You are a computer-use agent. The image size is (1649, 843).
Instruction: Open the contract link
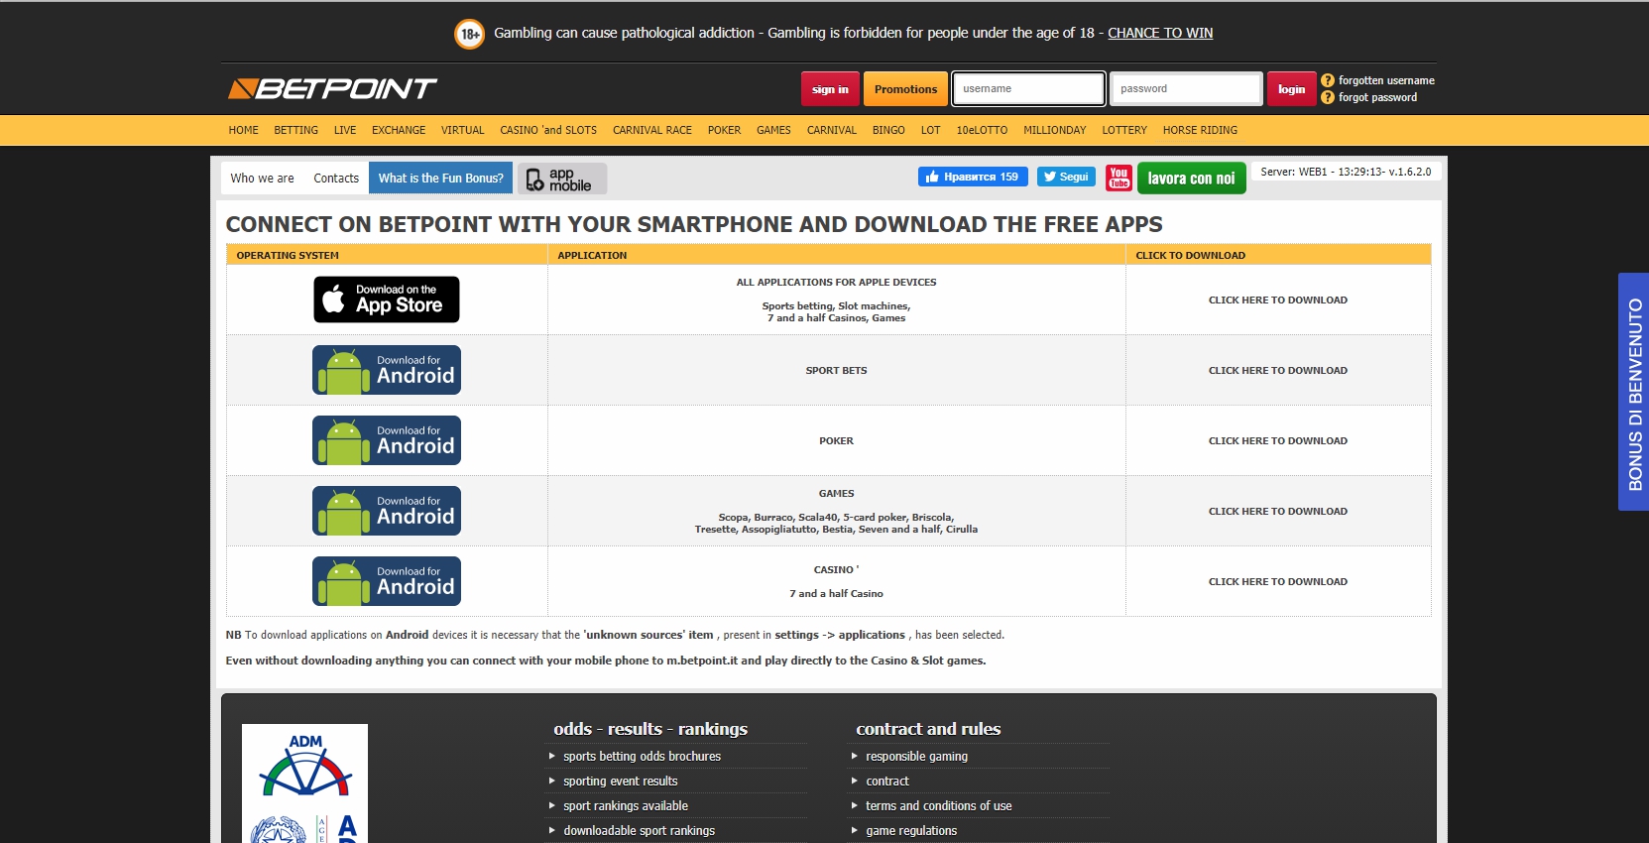(x=887, y=781)
